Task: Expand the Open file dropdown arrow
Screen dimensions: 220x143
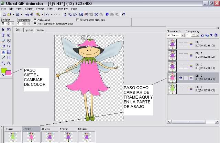Action: (13, 14)
